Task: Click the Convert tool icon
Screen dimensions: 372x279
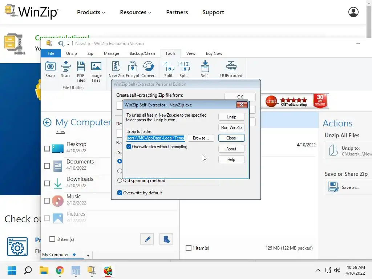Action: coord(149,66)
